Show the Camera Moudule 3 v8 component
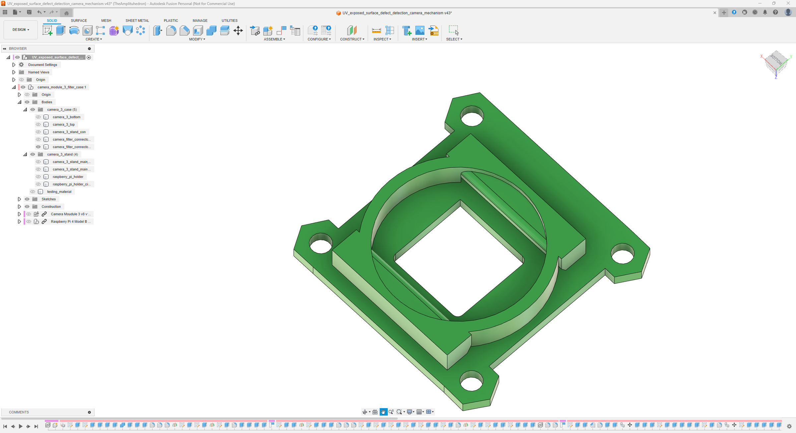 pos(29,214)
